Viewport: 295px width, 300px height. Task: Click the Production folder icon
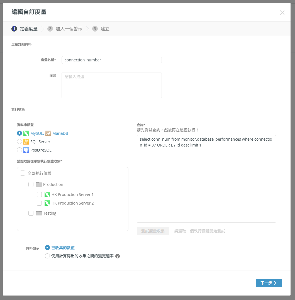coord(39,184)
